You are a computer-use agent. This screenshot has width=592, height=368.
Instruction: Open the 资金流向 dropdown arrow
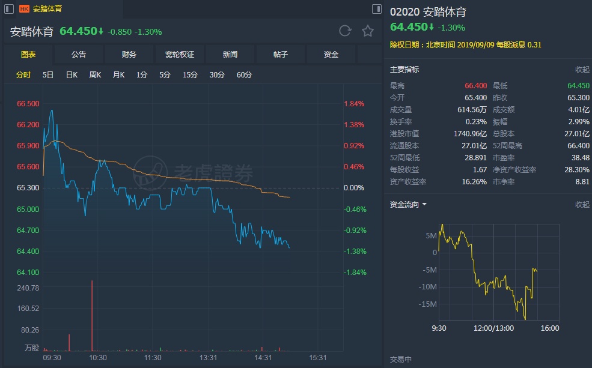point(424,204)
